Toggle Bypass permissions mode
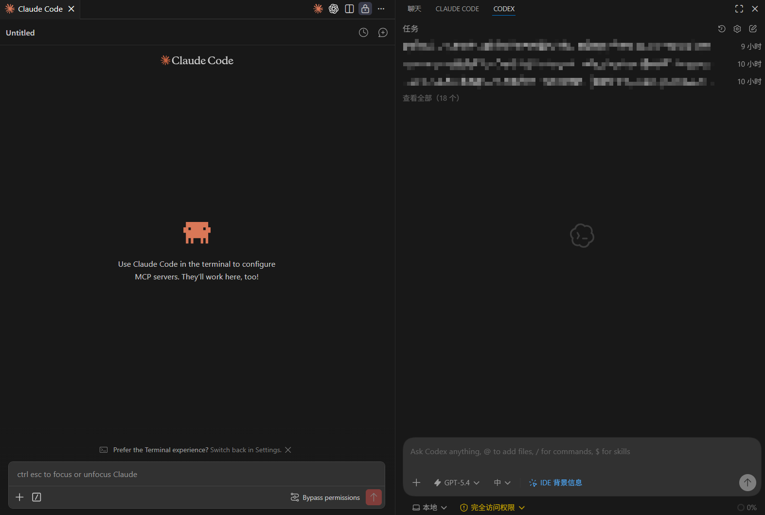The width and height of the screenshot is (765, 515). click(325, 497)
